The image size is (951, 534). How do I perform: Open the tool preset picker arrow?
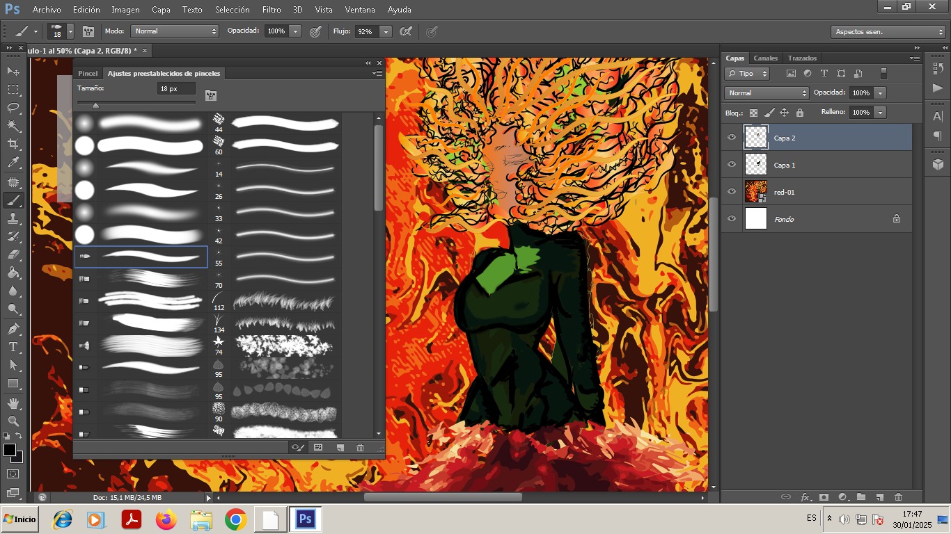click(36, 31)
